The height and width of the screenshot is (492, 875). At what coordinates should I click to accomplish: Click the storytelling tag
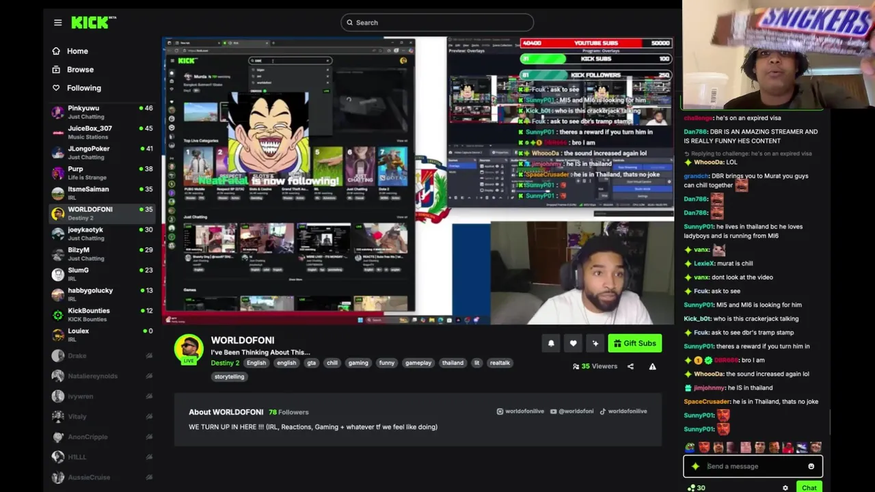pyautogui.click(x=229, y=377)
